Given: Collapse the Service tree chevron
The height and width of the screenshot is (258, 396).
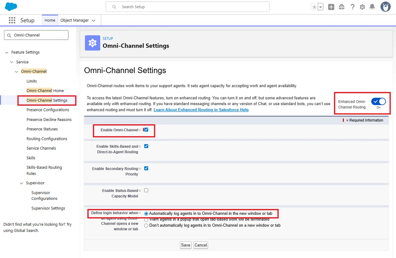Looking at the screenshot, I should coord(12,62).
